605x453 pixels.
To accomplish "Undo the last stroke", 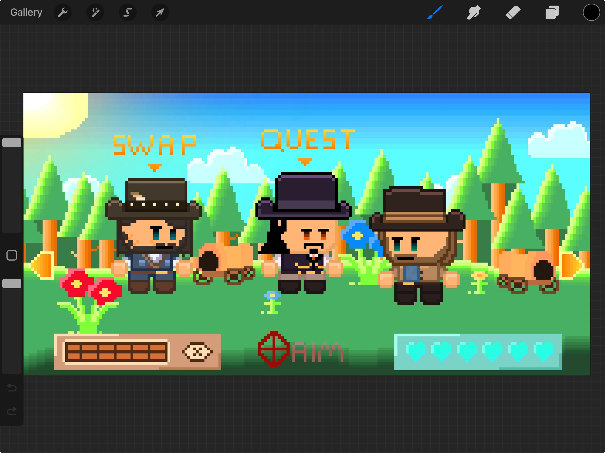I will (x=12, y=388).
